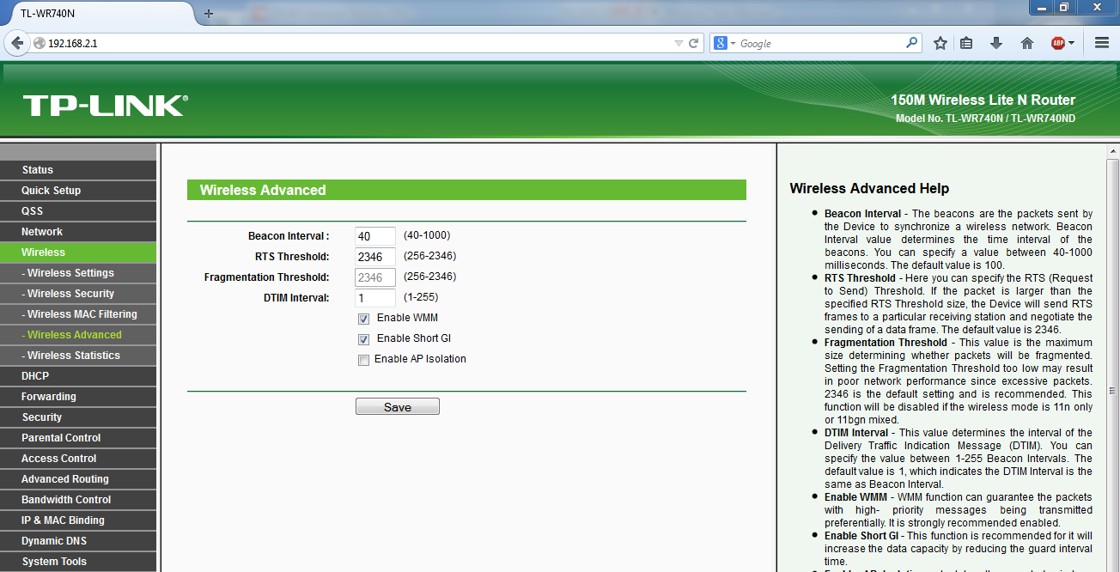The width and height of the screenshot is (1120, 572).
Task: Open Quick Setup in sidebar
Action: (x=78, y=191)
